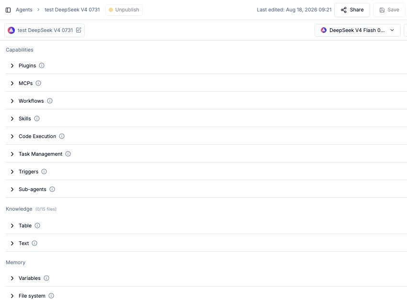Click the info icon next to File system
The width and height of the screenshot is (407, 300).
(x=51, y=296)
